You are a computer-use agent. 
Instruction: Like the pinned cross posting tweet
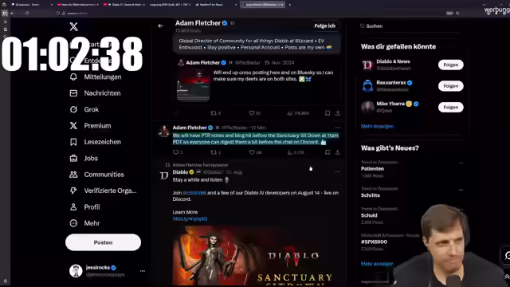tap(254, 113)
